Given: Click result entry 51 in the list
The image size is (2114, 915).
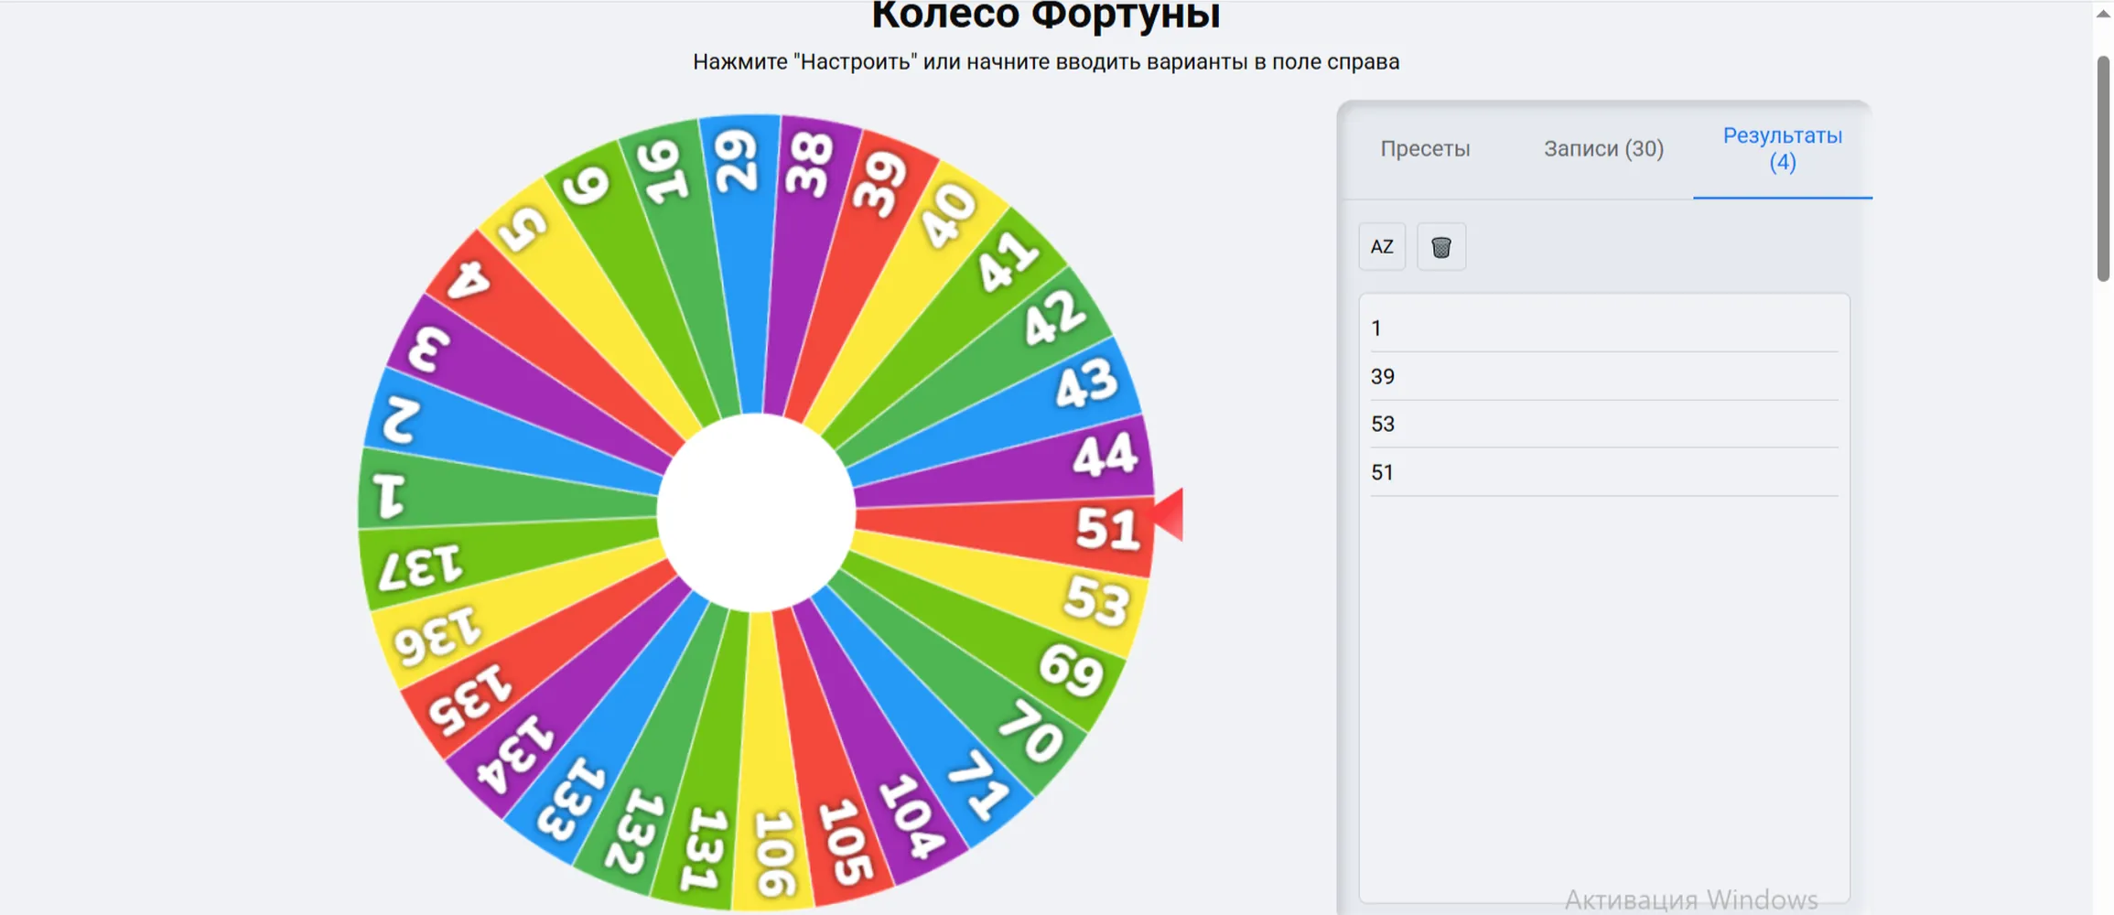Looking at the screenshot, I should coord(1604,472).
